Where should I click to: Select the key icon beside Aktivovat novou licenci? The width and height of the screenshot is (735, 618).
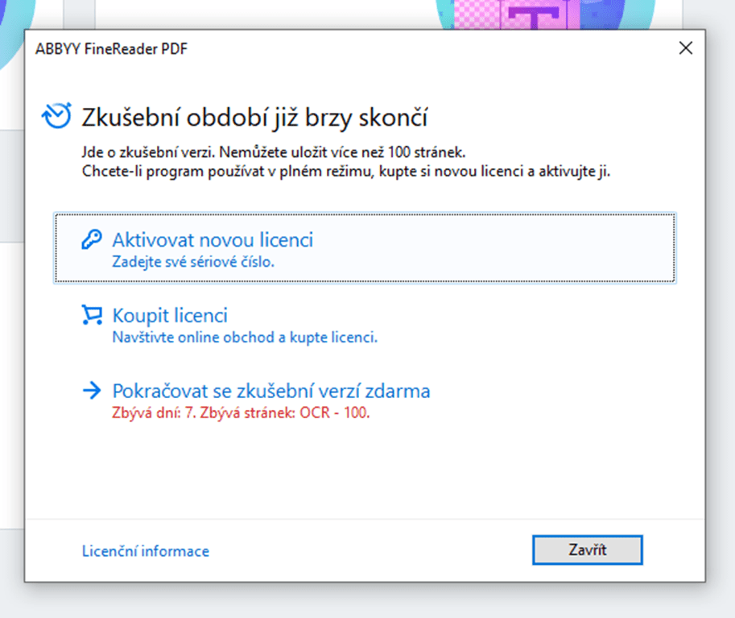92,238
